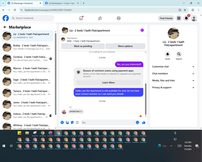Expand Chat members section
The height and width of the screenshot is (162, 202).
pos(173,74)
